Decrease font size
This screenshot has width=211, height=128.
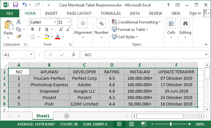point(69,29)
